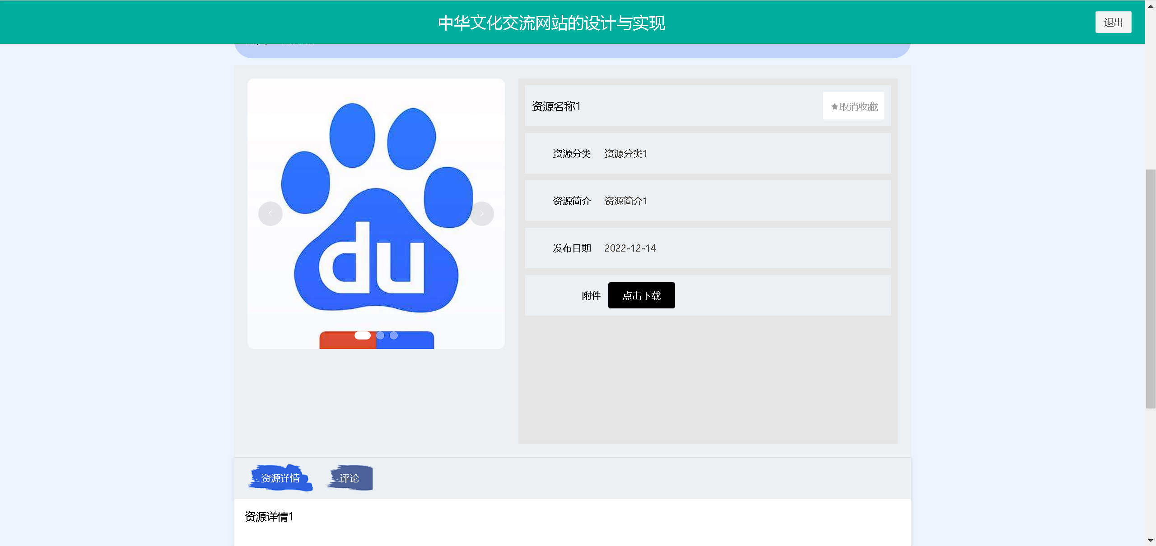
Task: Show previous carousel image with left arrow
Action: coord(270,213)
